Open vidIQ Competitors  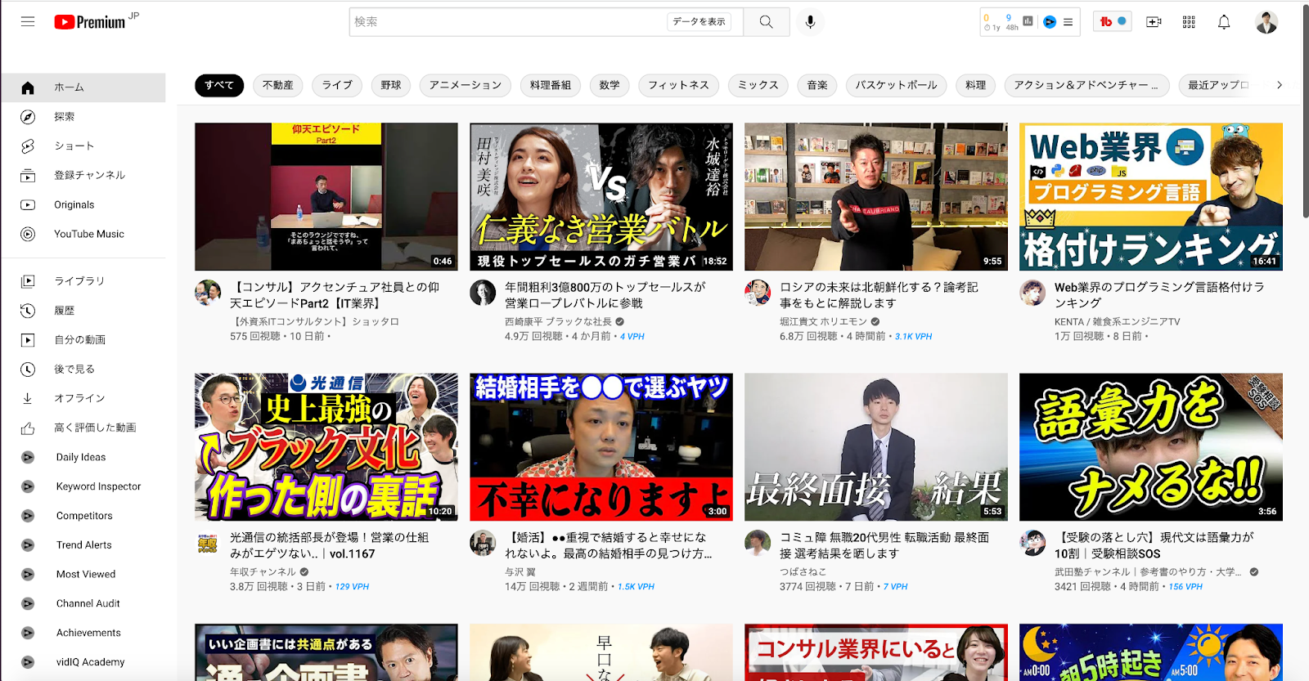click(x=83, y=516)
